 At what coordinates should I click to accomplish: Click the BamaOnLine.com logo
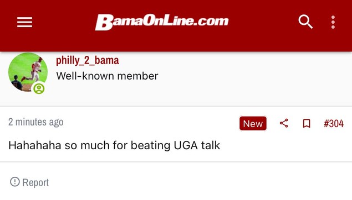pos(162,22)
